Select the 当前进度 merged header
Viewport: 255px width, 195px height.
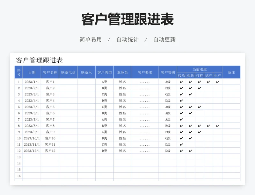(200, 69)
